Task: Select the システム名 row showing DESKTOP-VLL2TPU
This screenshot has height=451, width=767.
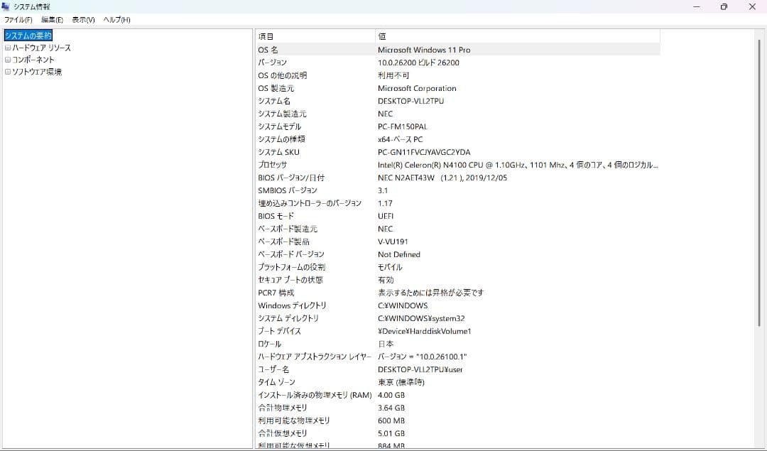Action: pos(355,101)
